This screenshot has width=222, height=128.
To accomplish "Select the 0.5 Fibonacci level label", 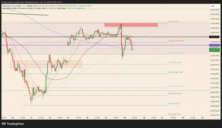I will [174, 62].
